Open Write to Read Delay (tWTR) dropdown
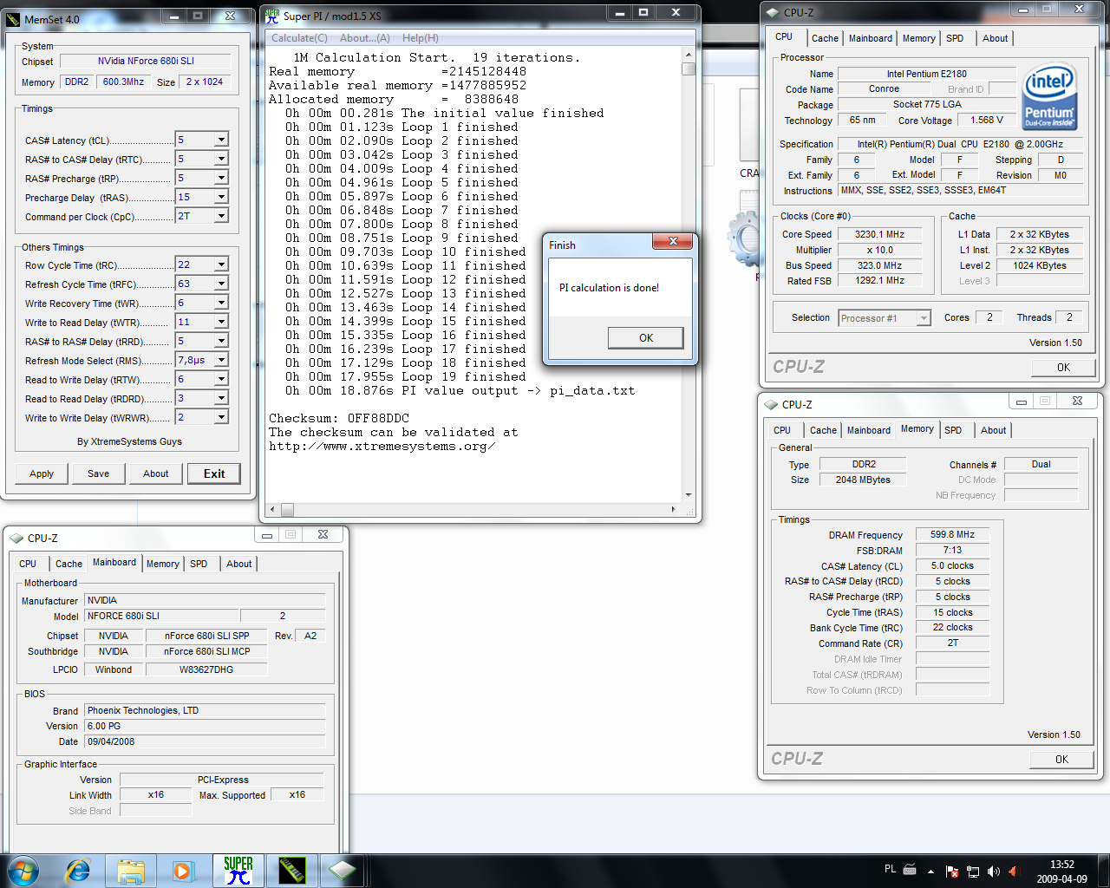The image size is (1110, 888). pos(221,322)
